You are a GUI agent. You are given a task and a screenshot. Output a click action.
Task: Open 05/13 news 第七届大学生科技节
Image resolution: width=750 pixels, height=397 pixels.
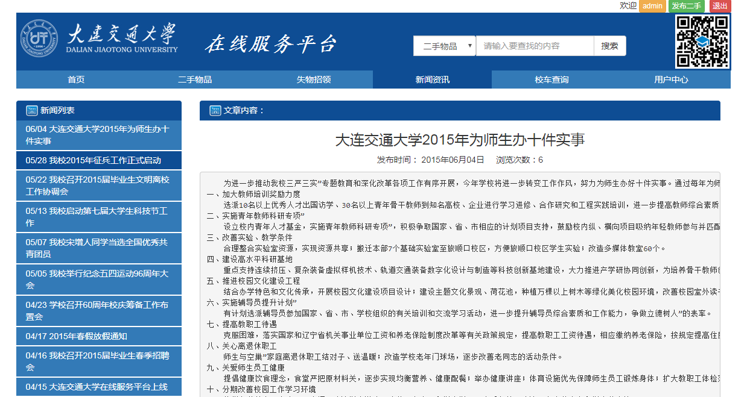99,217
